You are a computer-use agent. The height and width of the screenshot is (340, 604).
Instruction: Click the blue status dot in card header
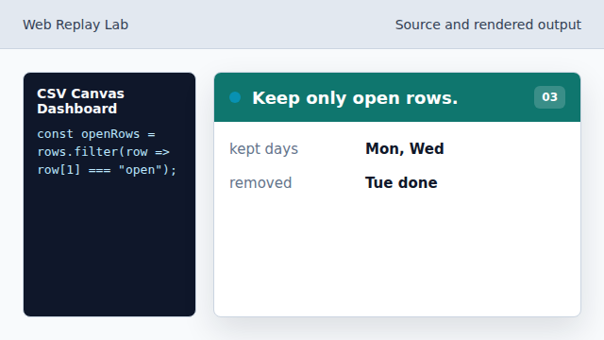[x=235, y=97]
